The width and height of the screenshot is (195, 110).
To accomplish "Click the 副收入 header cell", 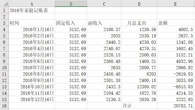I will (104, 23).
